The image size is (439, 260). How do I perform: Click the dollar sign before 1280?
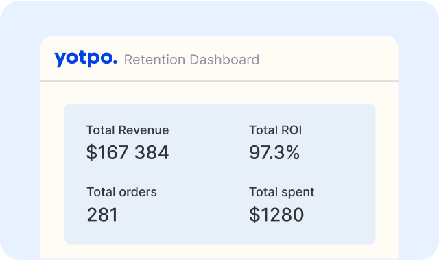coord(254,215)
